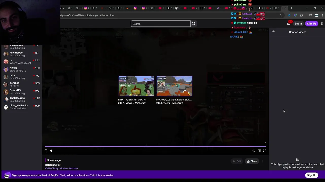Image resolution: width=325 pixels, height=182 pixels.
Task: Close the active browser tab
Action: click(285, 8)
